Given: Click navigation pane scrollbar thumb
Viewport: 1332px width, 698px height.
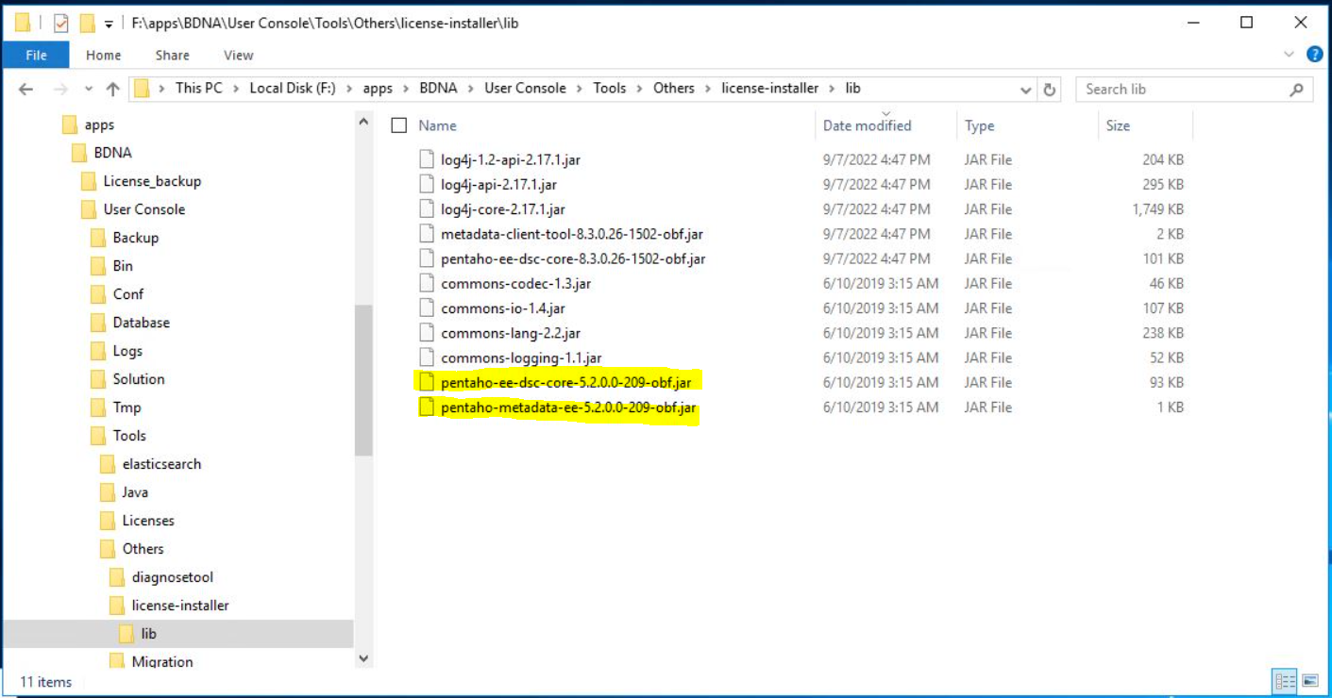Looking at the screenshot, I should pyautogui.click(x=363, y=380).
